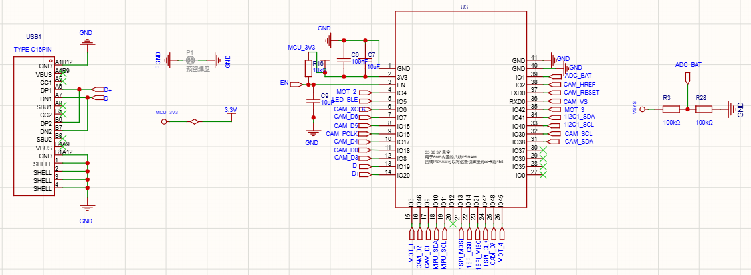Select no-connect marker on IO37 pin 30
The width and height of the screenshot is (751, 275).
(x=543, y=150)
